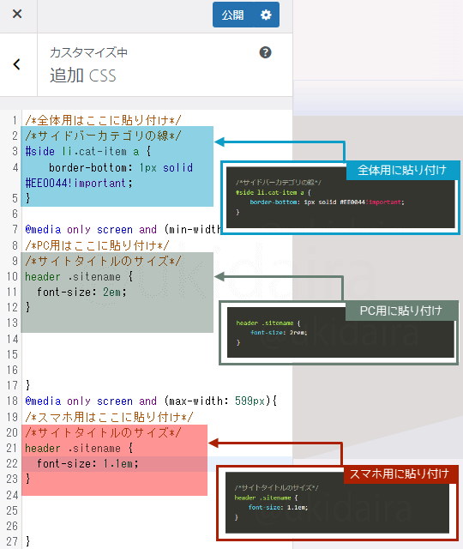The height and width of the screenshot is (549, 463).
Task: Click the comment /*PC用はここに貼り付け*/
Action: tap(97, 245)
